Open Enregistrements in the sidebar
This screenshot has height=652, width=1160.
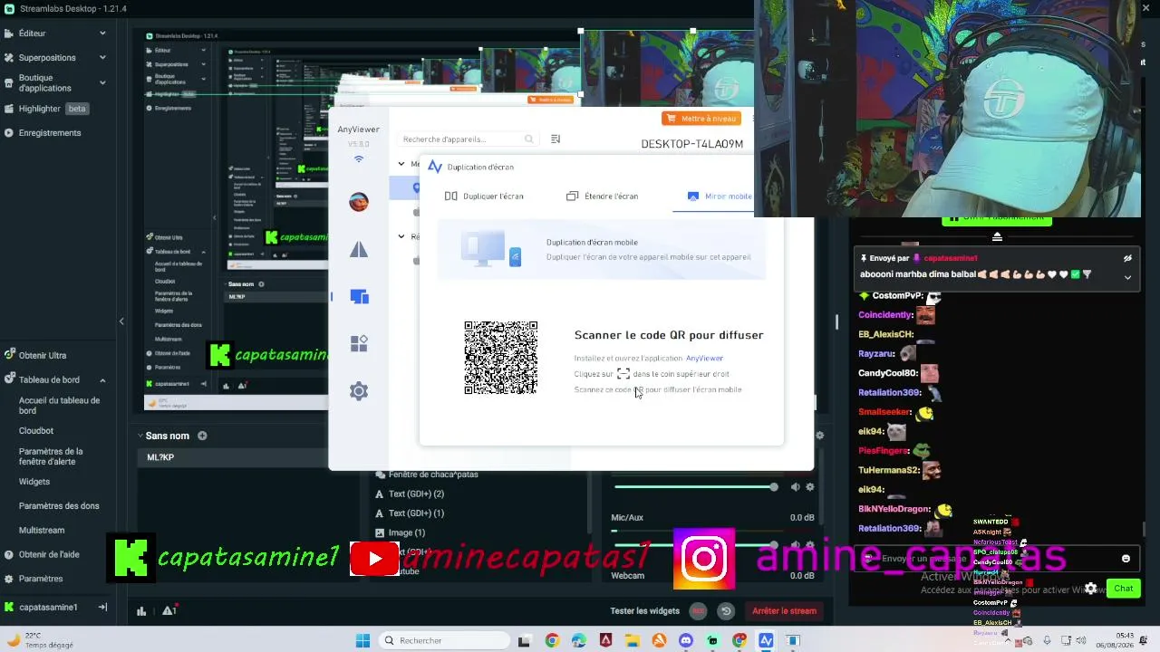tap(50, 133)
